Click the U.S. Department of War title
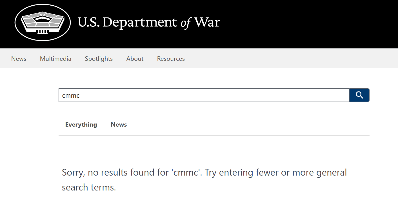This screenshot has height=213, width=398. tap(149, 22)
